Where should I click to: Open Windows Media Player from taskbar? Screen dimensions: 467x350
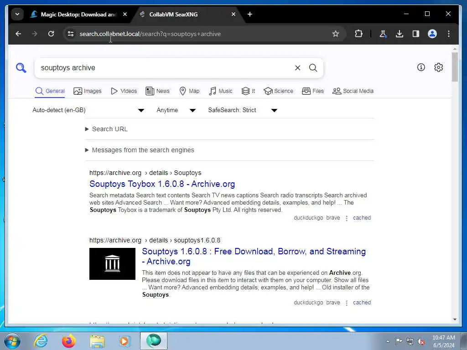click(x=125, y=341)
